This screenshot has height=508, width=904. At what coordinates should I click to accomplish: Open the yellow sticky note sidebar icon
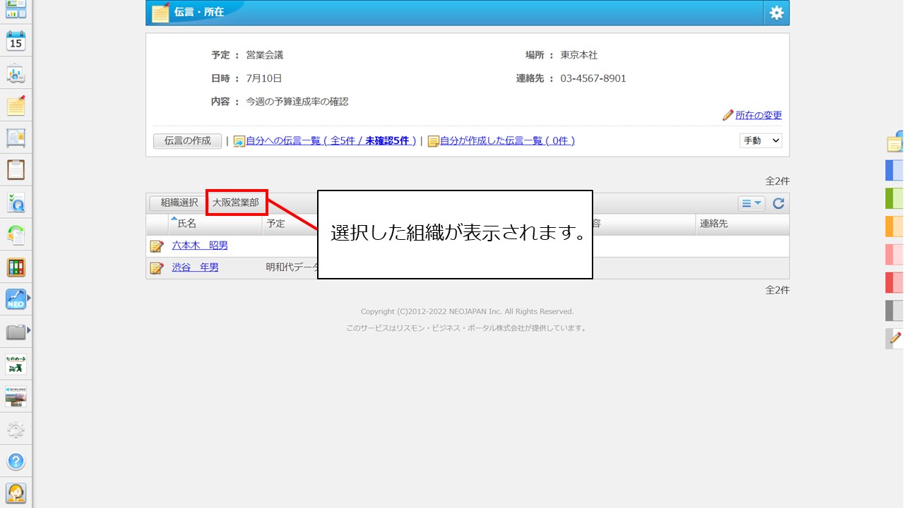(16, 106)
